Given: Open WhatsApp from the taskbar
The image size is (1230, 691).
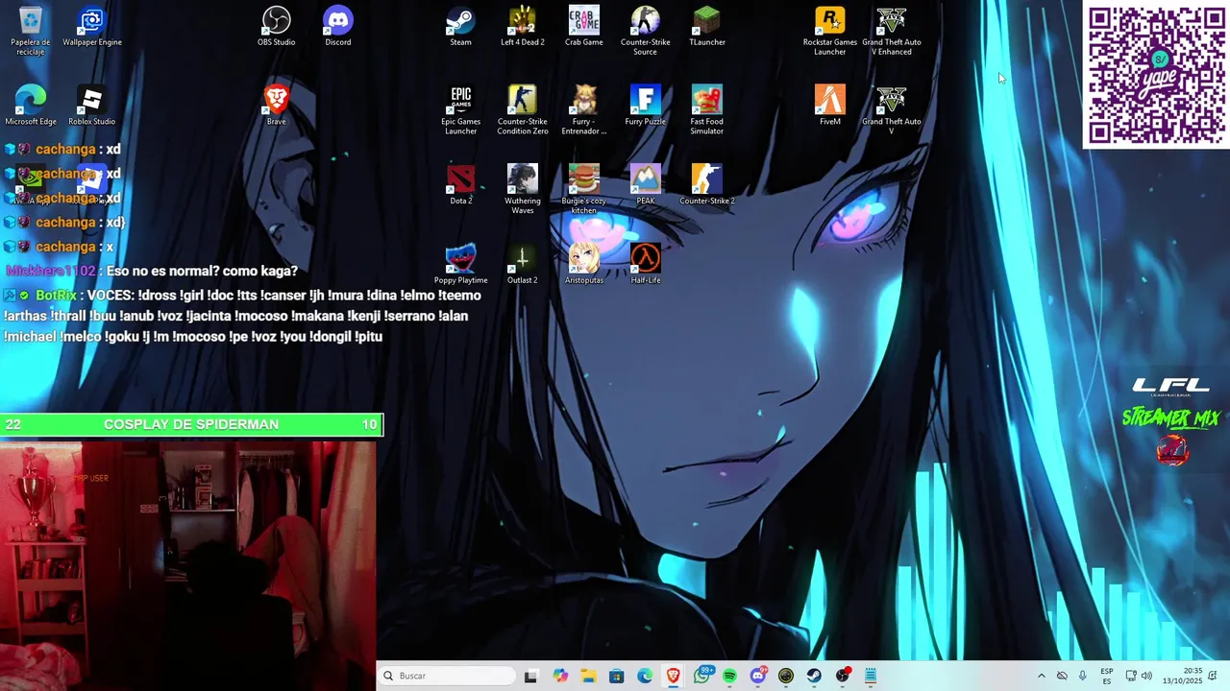Looking at the screenshot, I should click(x=701, y=676).
